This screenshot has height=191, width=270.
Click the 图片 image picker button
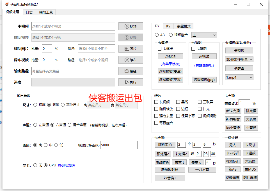pyautogui.click(x=131, y=49)
